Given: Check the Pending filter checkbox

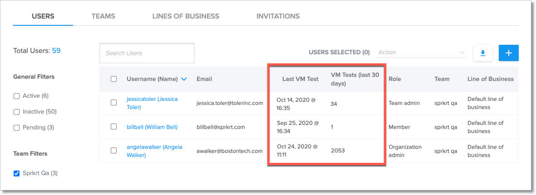Looking at the screenshot, I should (x=17, y=128).
